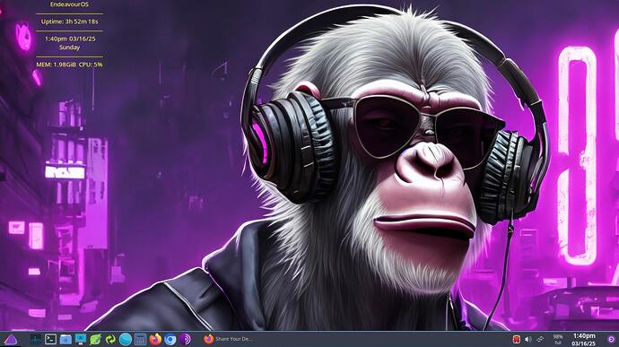Image resolution: width=619 pixels, height=347 pixels.
Task: Open the calculator app
Action: point(140,339)
